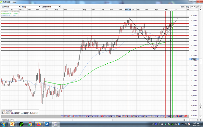
Task: Open the blue Z app on taskbar
Action: tap(47, 124)
